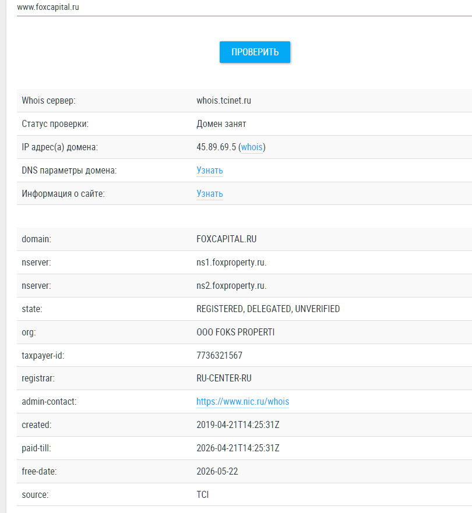Screen dimensions: 472x513
Task: Click the RU-CENTER-RU registrar value
Action: 224,378
